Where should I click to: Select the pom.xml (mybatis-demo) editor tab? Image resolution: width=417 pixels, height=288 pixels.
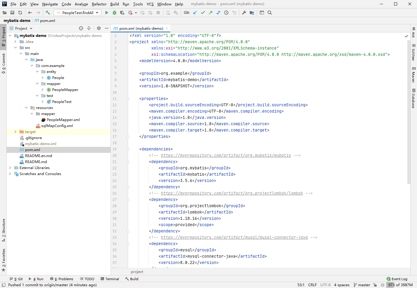pos(141,28)
